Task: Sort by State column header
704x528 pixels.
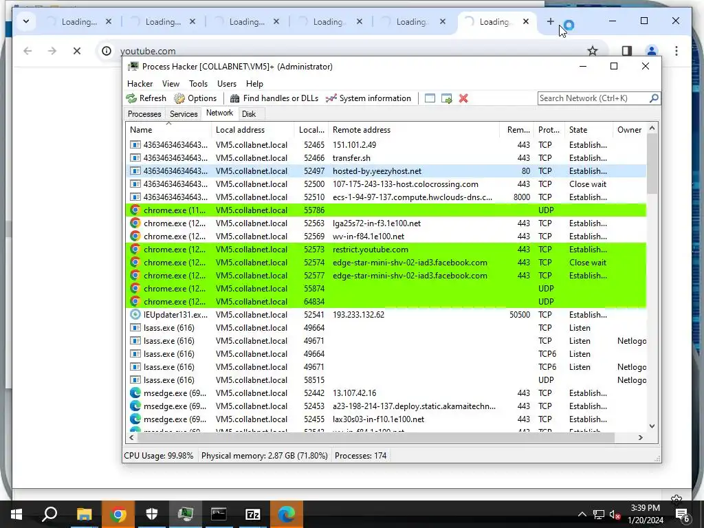Action: (588, 130)
